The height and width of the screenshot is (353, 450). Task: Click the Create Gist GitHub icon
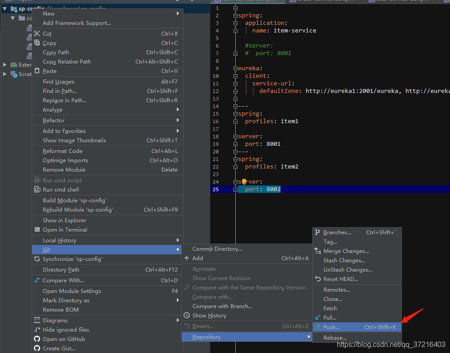(37, 348)
